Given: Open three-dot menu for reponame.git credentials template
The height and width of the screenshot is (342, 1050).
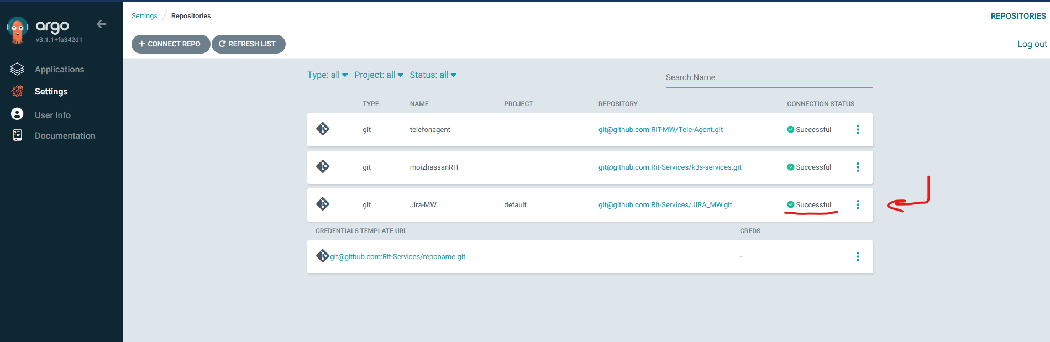Looking at the screenshot, I should tap(858, 256).
